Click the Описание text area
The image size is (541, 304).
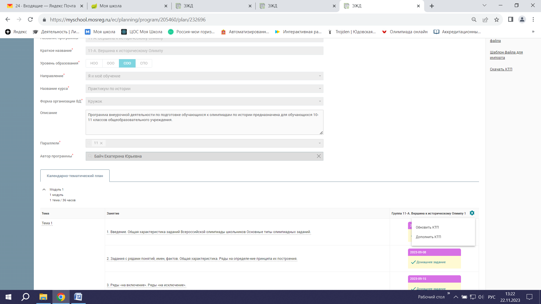(205, 122)
